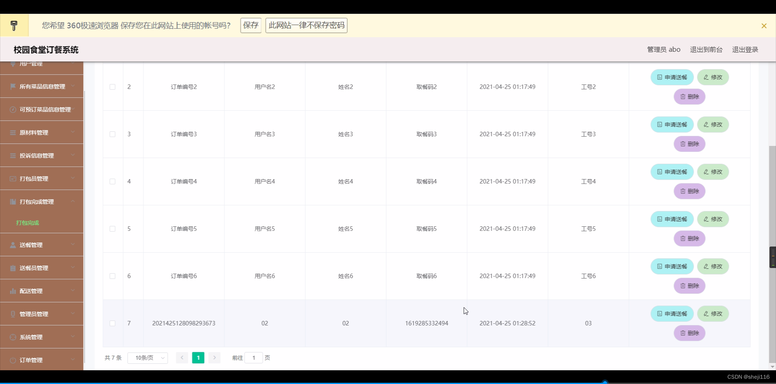Viewport: 776px width, 384px height.
Task: Select the 订单管理 sidebar icon
Action: (13, 360)
